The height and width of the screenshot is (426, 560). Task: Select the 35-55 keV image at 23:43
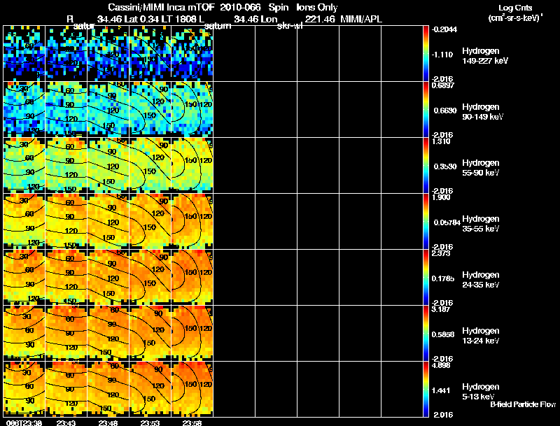66,222
